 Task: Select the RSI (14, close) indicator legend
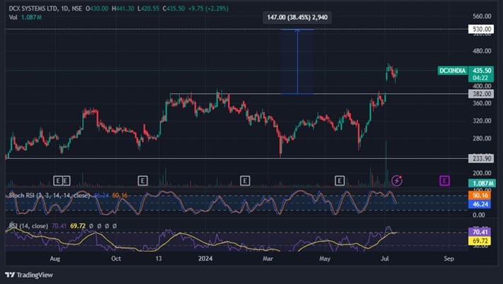click(27, 226)
